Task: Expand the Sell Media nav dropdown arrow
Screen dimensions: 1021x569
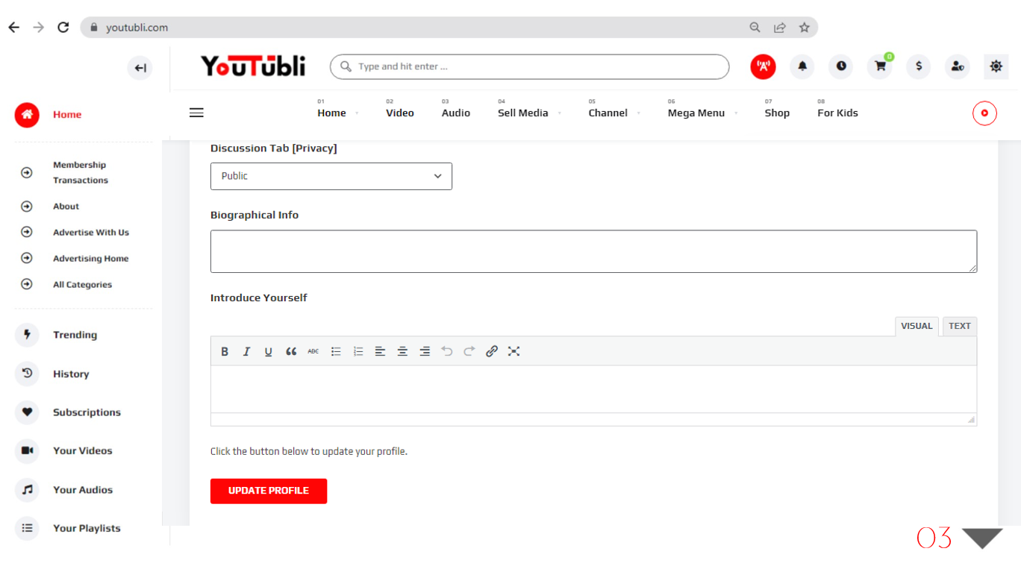Action: point(559,113)
